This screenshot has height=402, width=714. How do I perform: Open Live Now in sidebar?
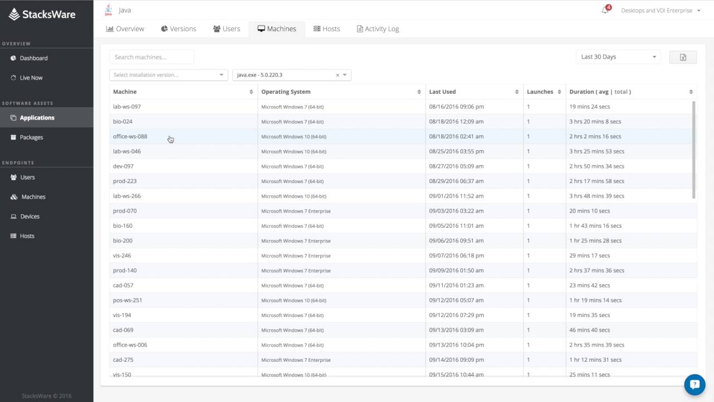coord(31,78)
